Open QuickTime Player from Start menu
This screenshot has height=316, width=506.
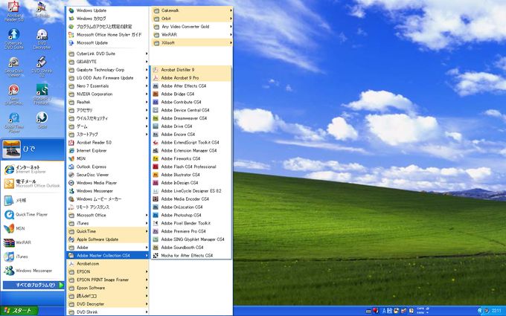(x=33, y=214)
